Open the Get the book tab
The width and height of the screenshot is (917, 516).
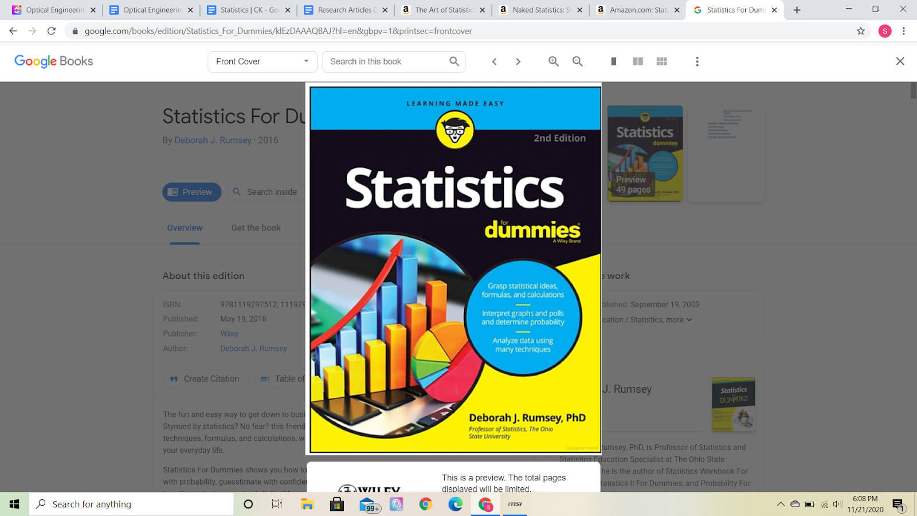256,228
